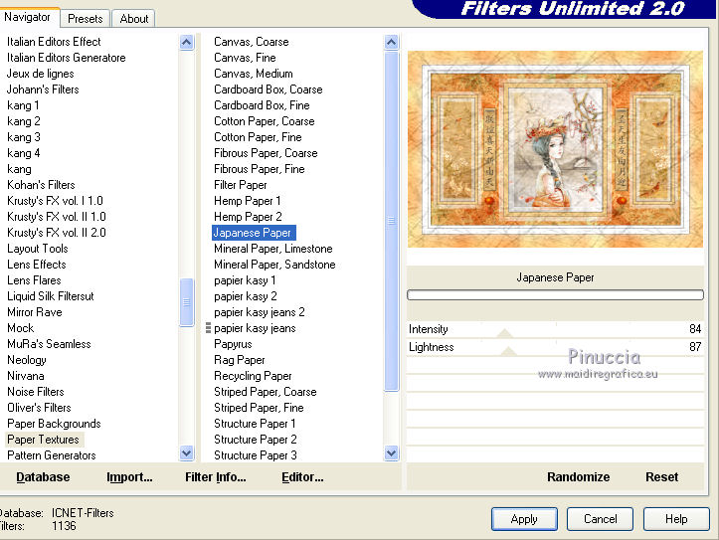Choose Rag Paper filter

240,360
